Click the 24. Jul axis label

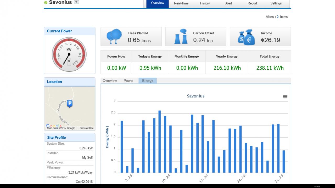coord(241,179)
